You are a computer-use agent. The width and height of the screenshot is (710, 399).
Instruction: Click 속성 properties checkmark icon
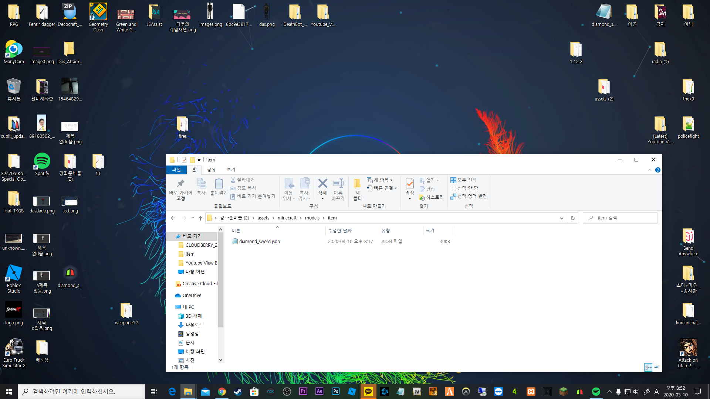[409, 184]
